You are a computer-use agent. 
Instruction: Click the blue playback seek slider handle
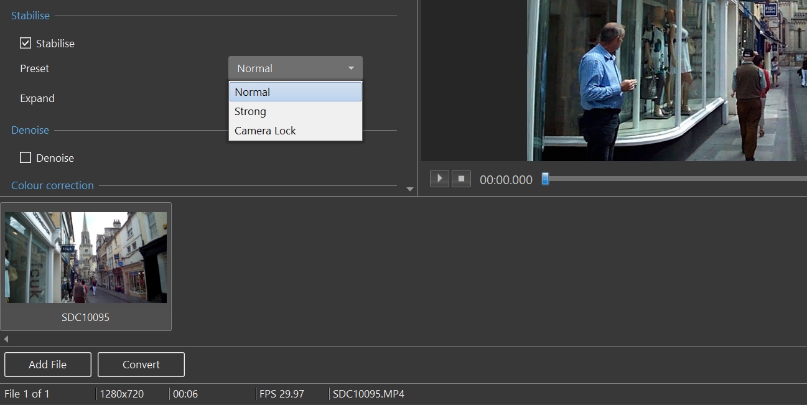546,179
